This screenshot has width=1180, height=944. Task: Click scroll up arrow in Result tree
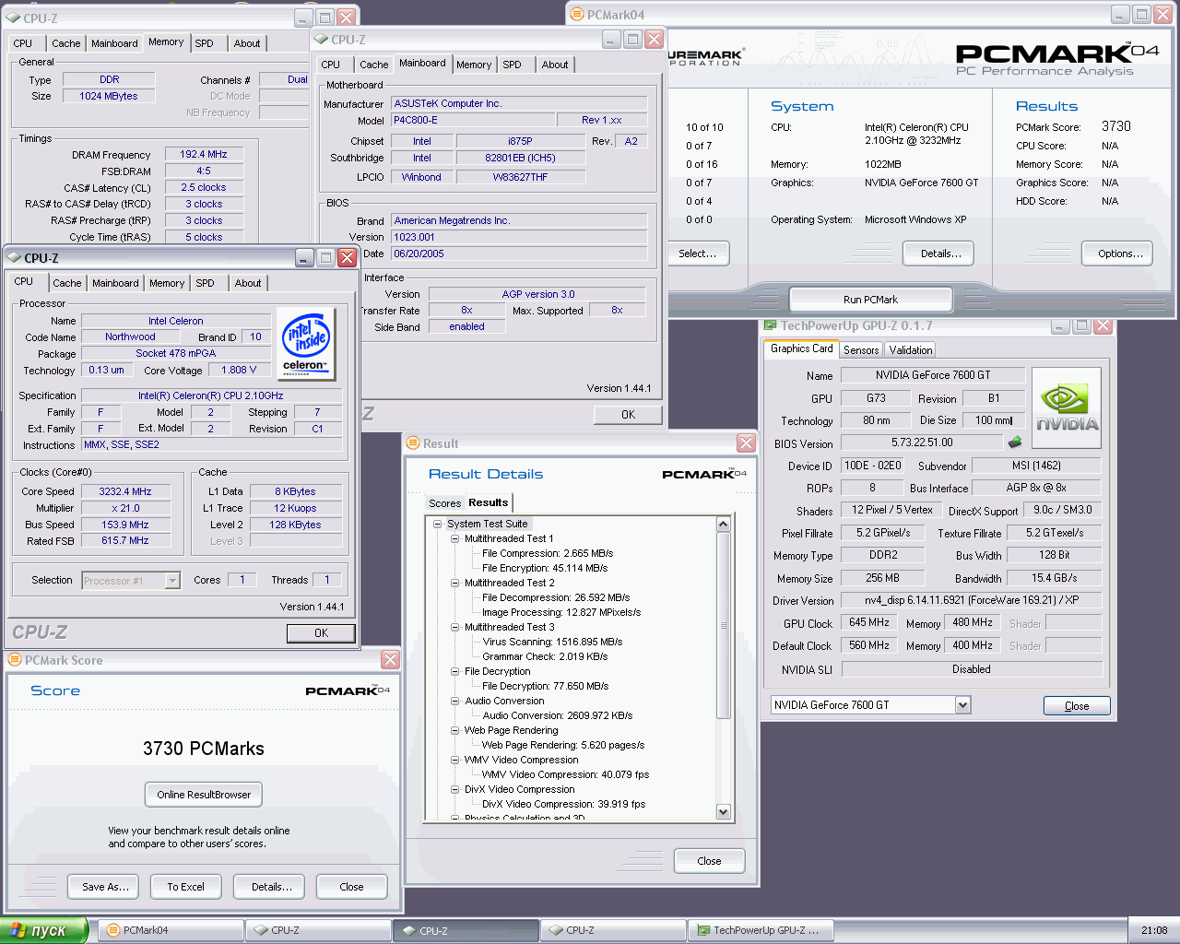click(x=723, y=525)
